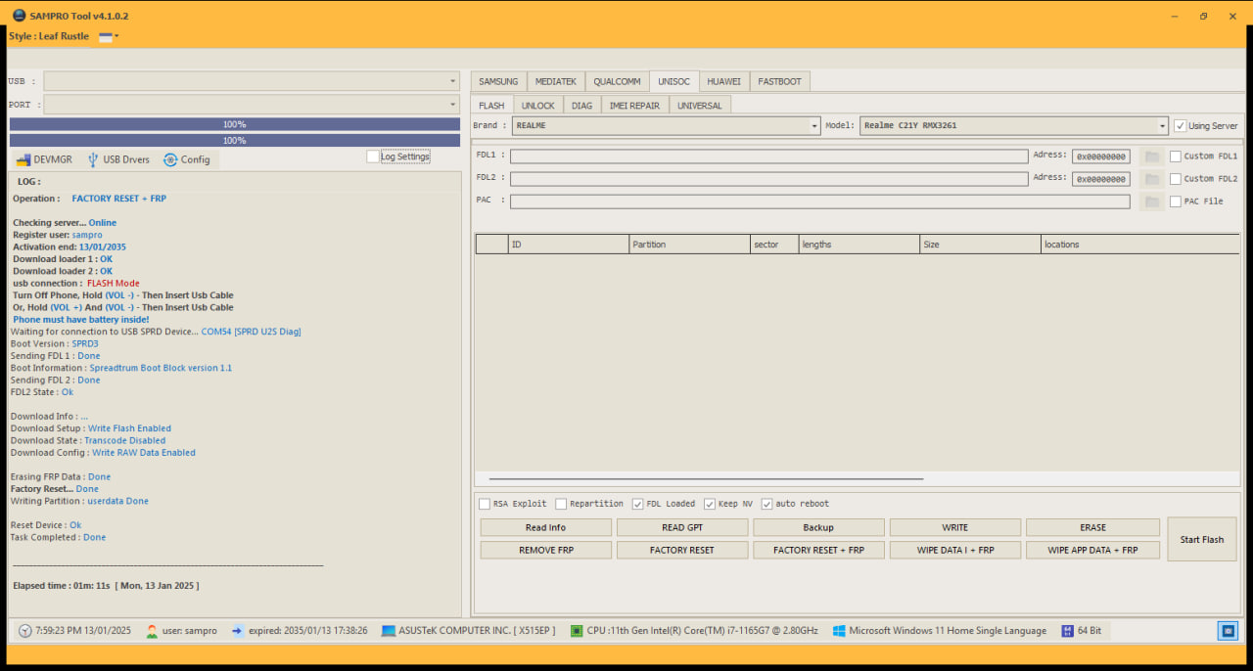Open the QUALCOMM tab
This screenshot has width=1253, height=671.
tap(618, 81)
